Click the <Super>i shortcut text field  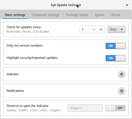[85, 108]
